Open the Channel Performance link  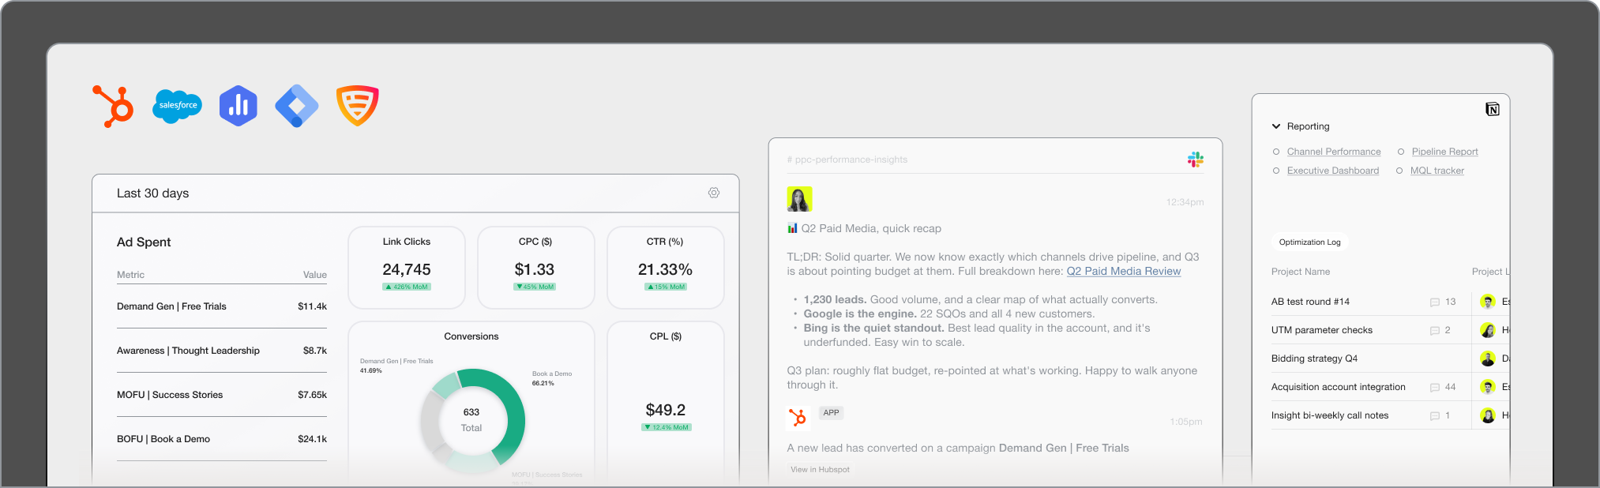point(1334,152)
